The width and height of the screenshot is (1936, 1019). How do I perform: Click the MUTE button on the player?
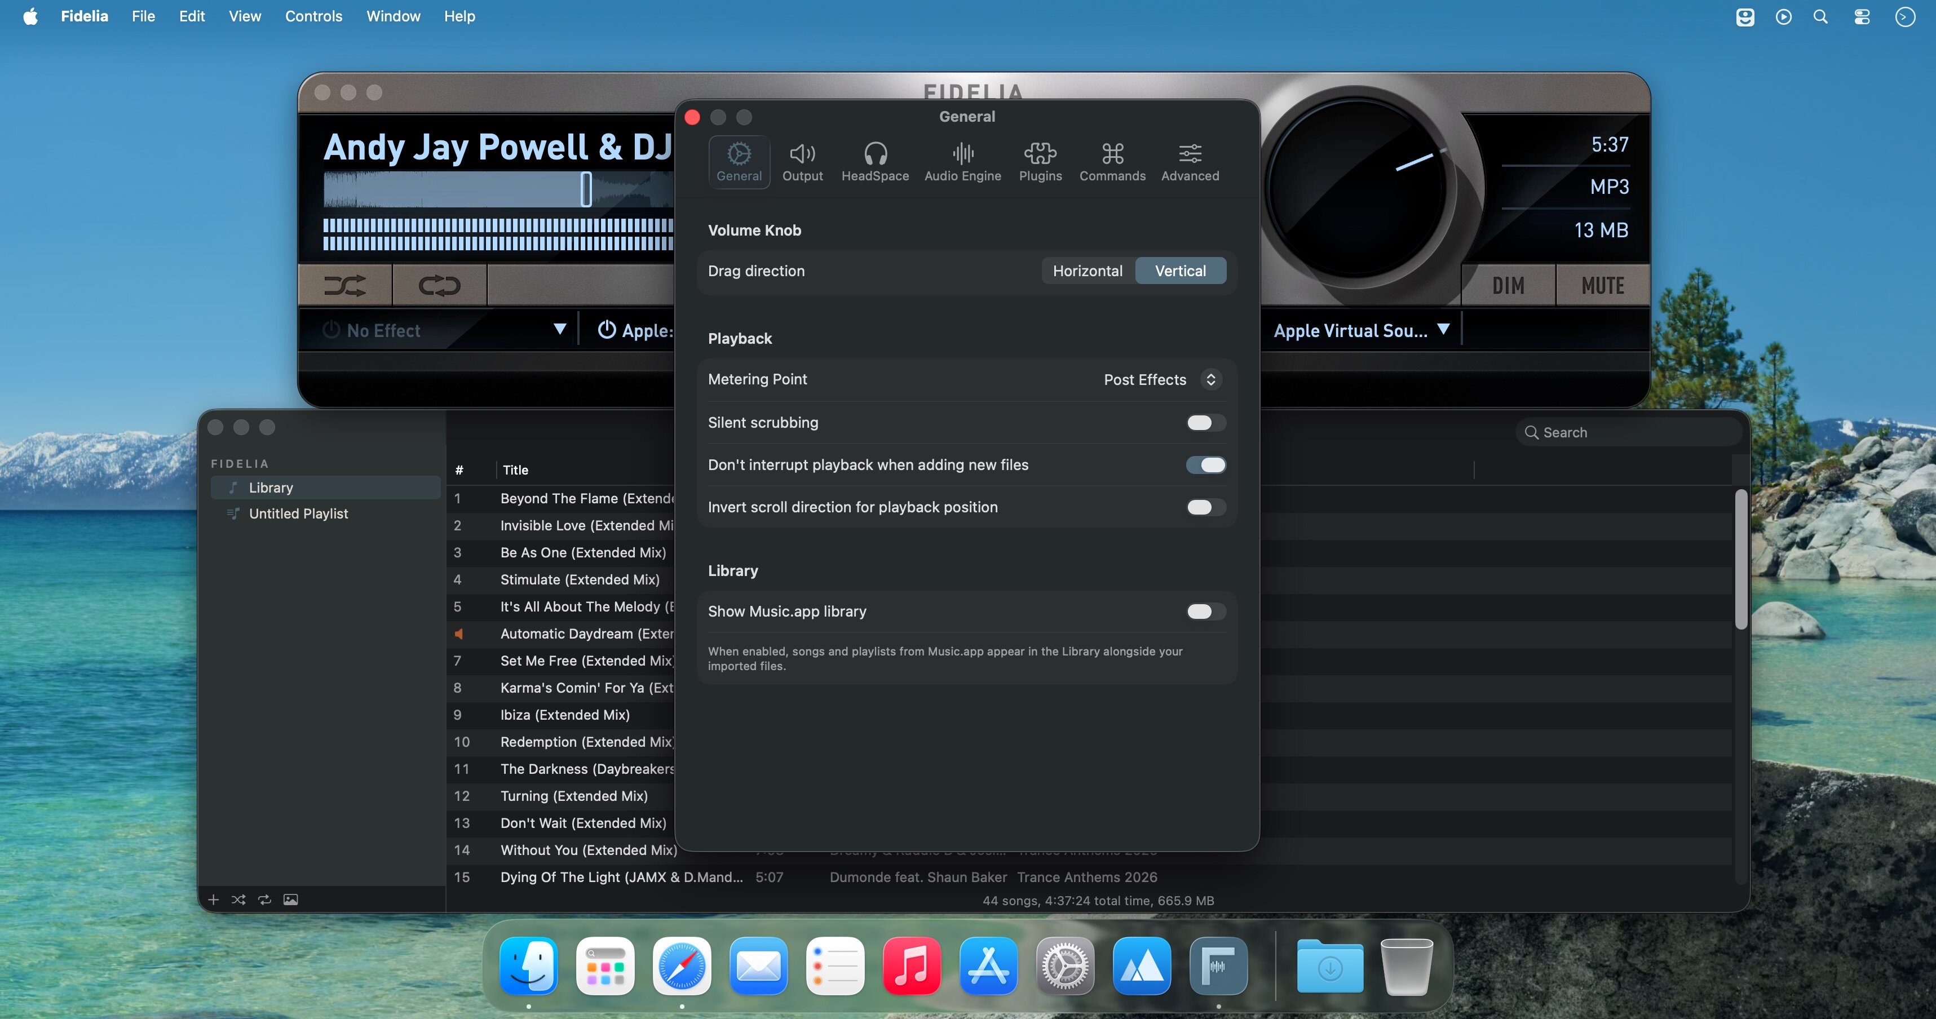click(x=1602, y=286)
